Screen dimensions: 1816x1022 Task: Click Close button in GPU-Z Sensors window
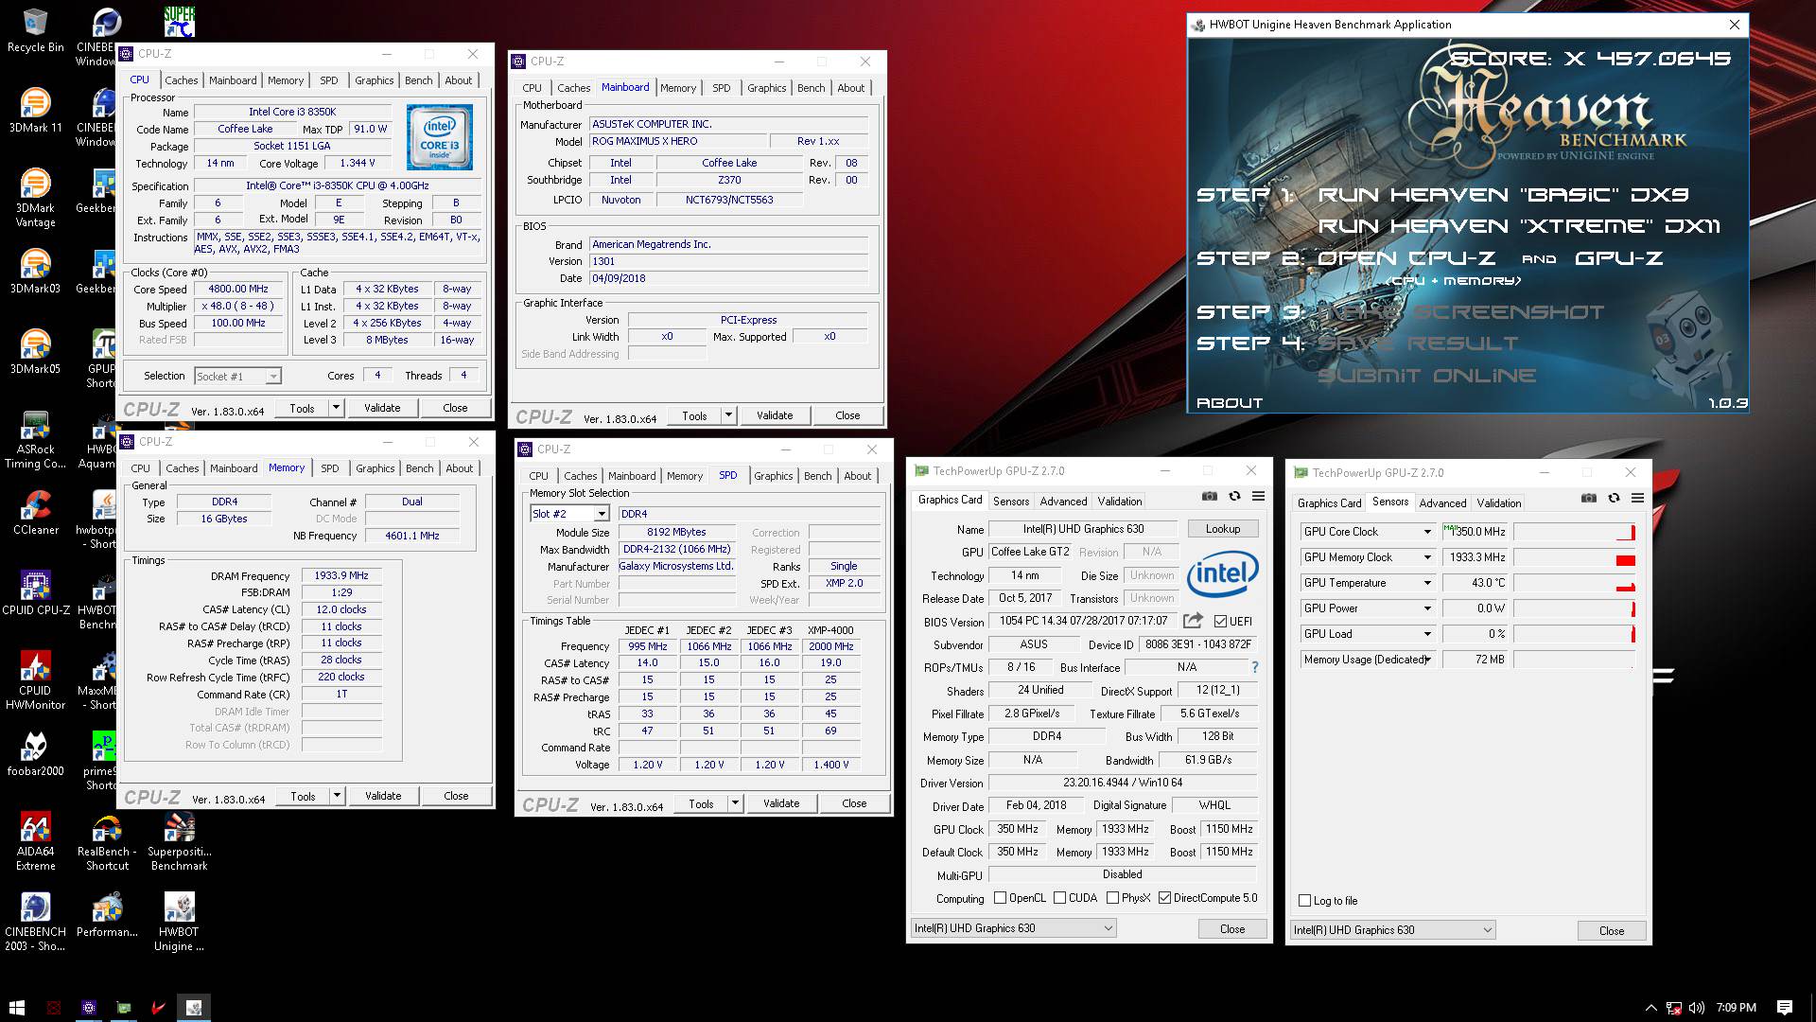(1612, 931)
